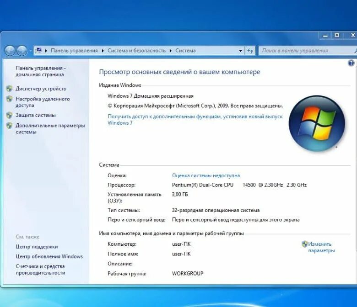
Task: Click installed memory value 3,00 ГБ
Action: (180, 194)
